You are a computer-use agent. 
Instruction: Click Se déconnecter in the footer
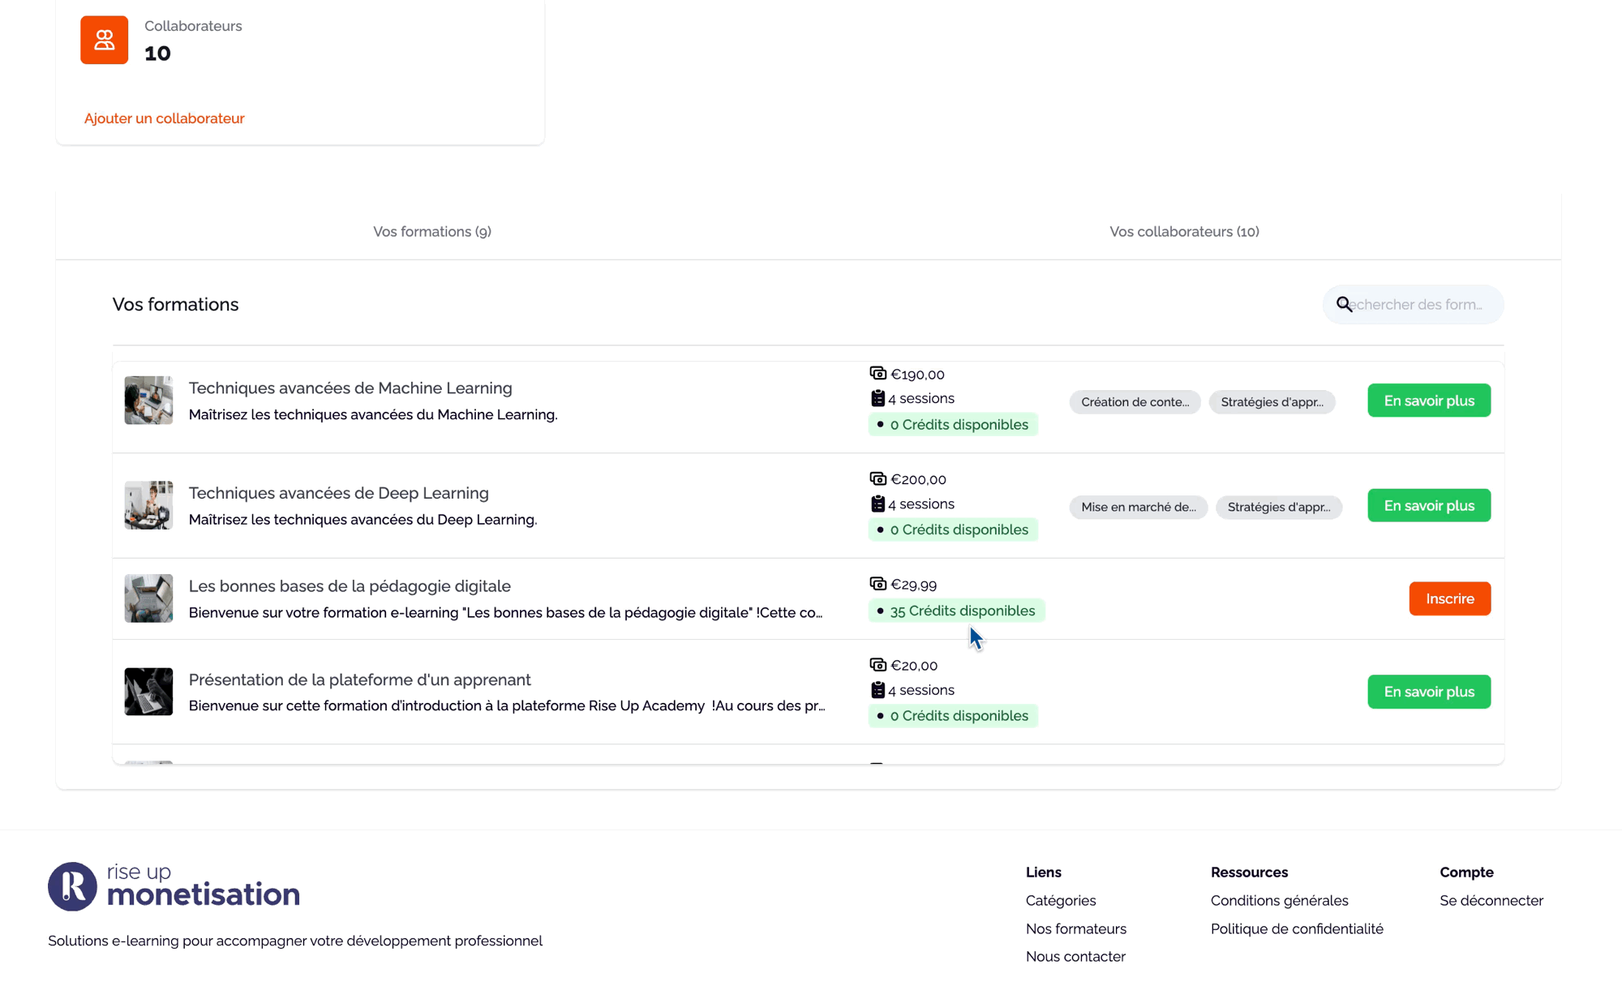click(1491, 900)
